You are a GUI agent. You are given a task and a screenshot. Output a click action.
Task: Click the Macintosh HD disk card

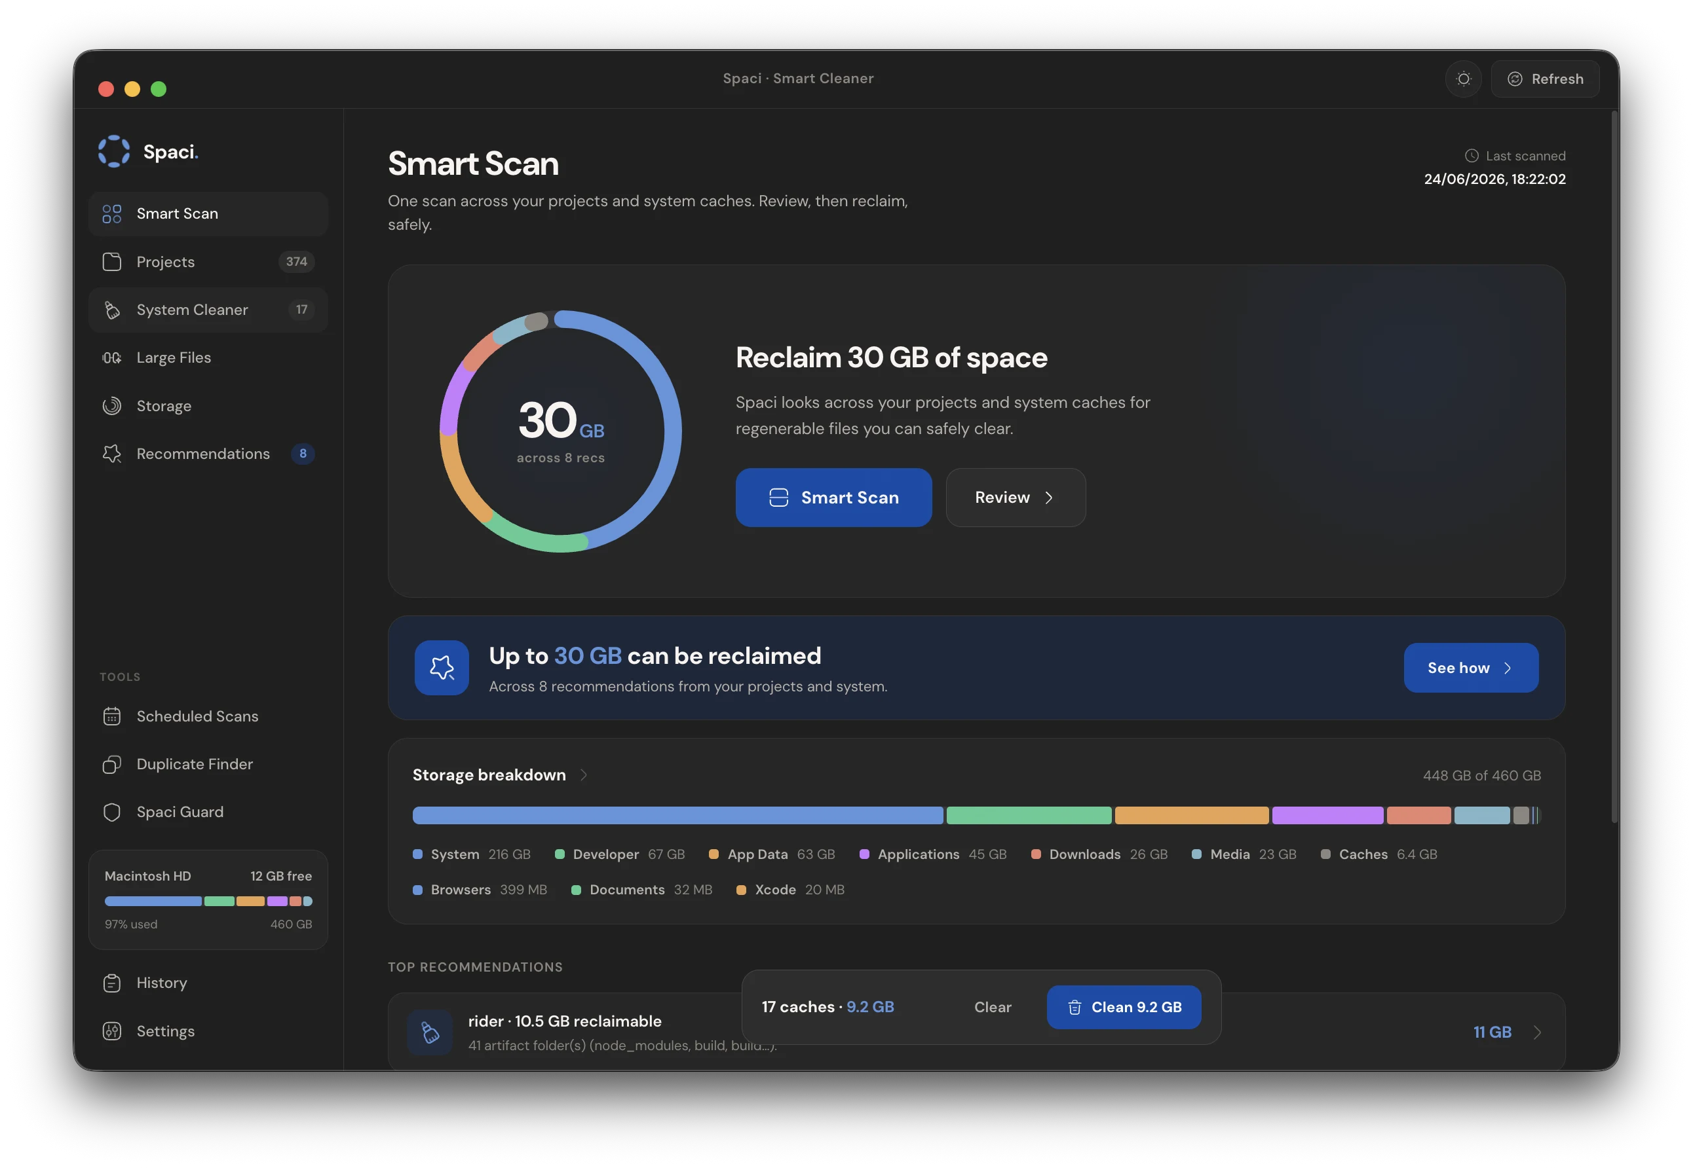point(208,900)
